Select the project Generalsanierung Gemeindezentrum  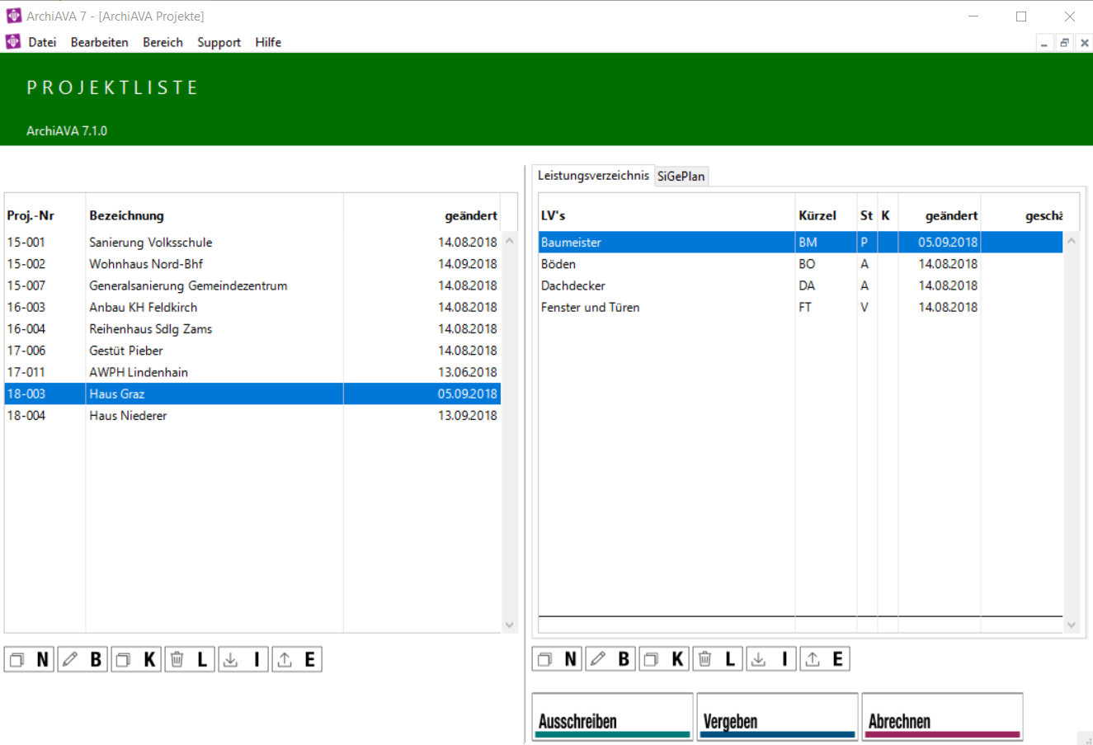pyautogui.click(x=252, y=285)
